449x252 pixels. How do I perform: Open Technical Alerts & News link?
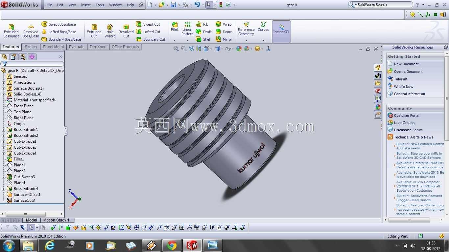click(x=414, y=137)
